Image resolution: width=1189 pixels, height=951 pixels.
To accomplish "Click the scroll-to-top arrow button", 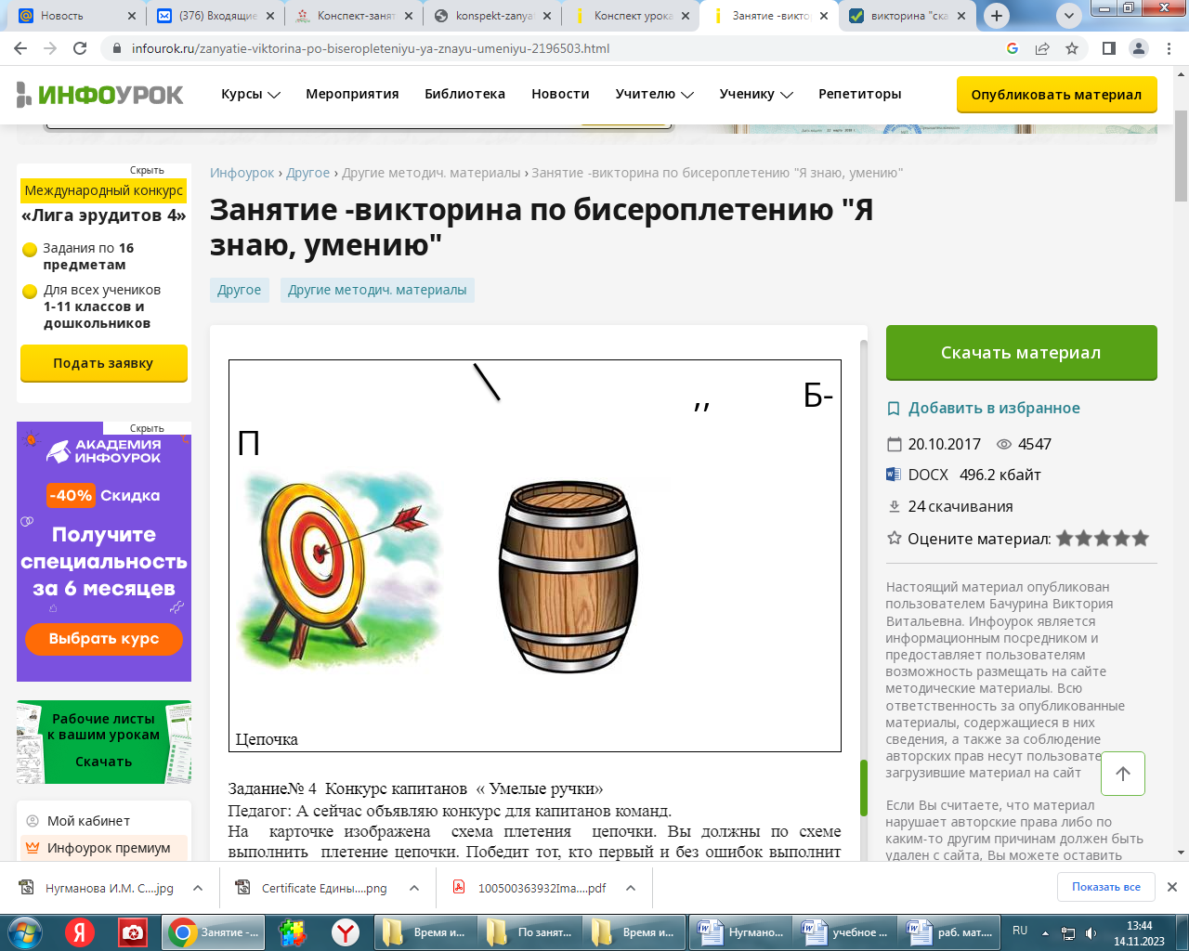I will (x=1122, y=774).
